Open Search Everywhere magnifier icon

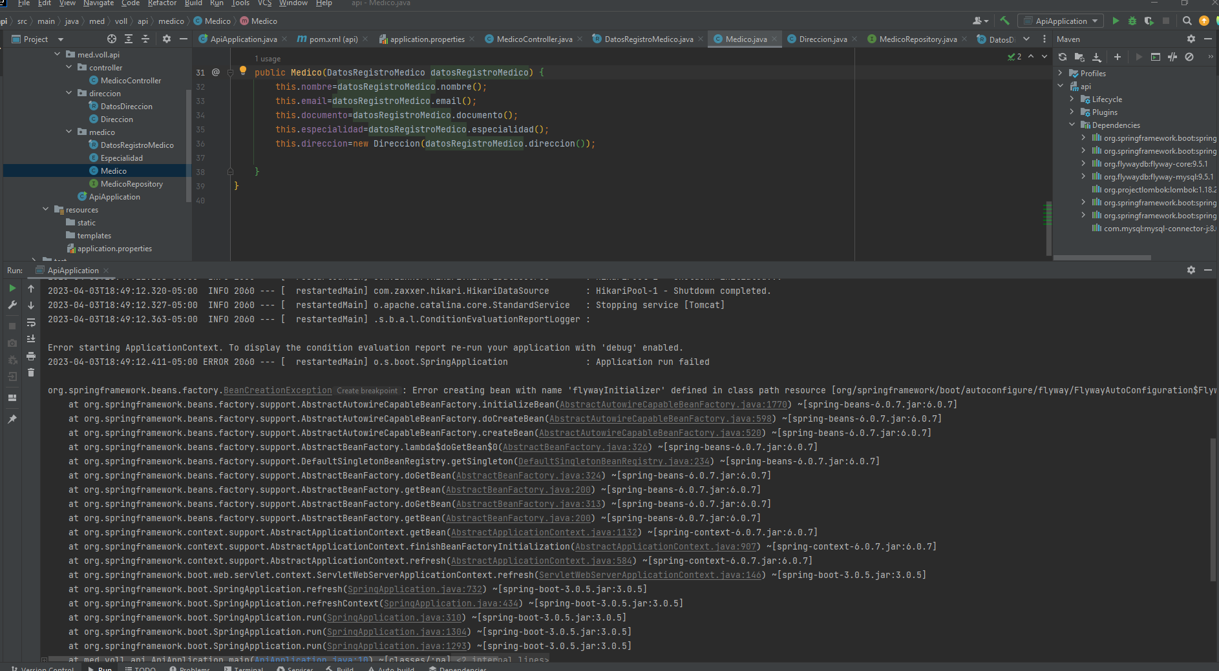click(x=1187, y=21)
